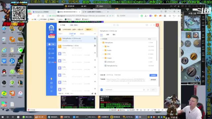Expand the download link details chevron
Screen dimensions: 212x119
click(129, 83)
